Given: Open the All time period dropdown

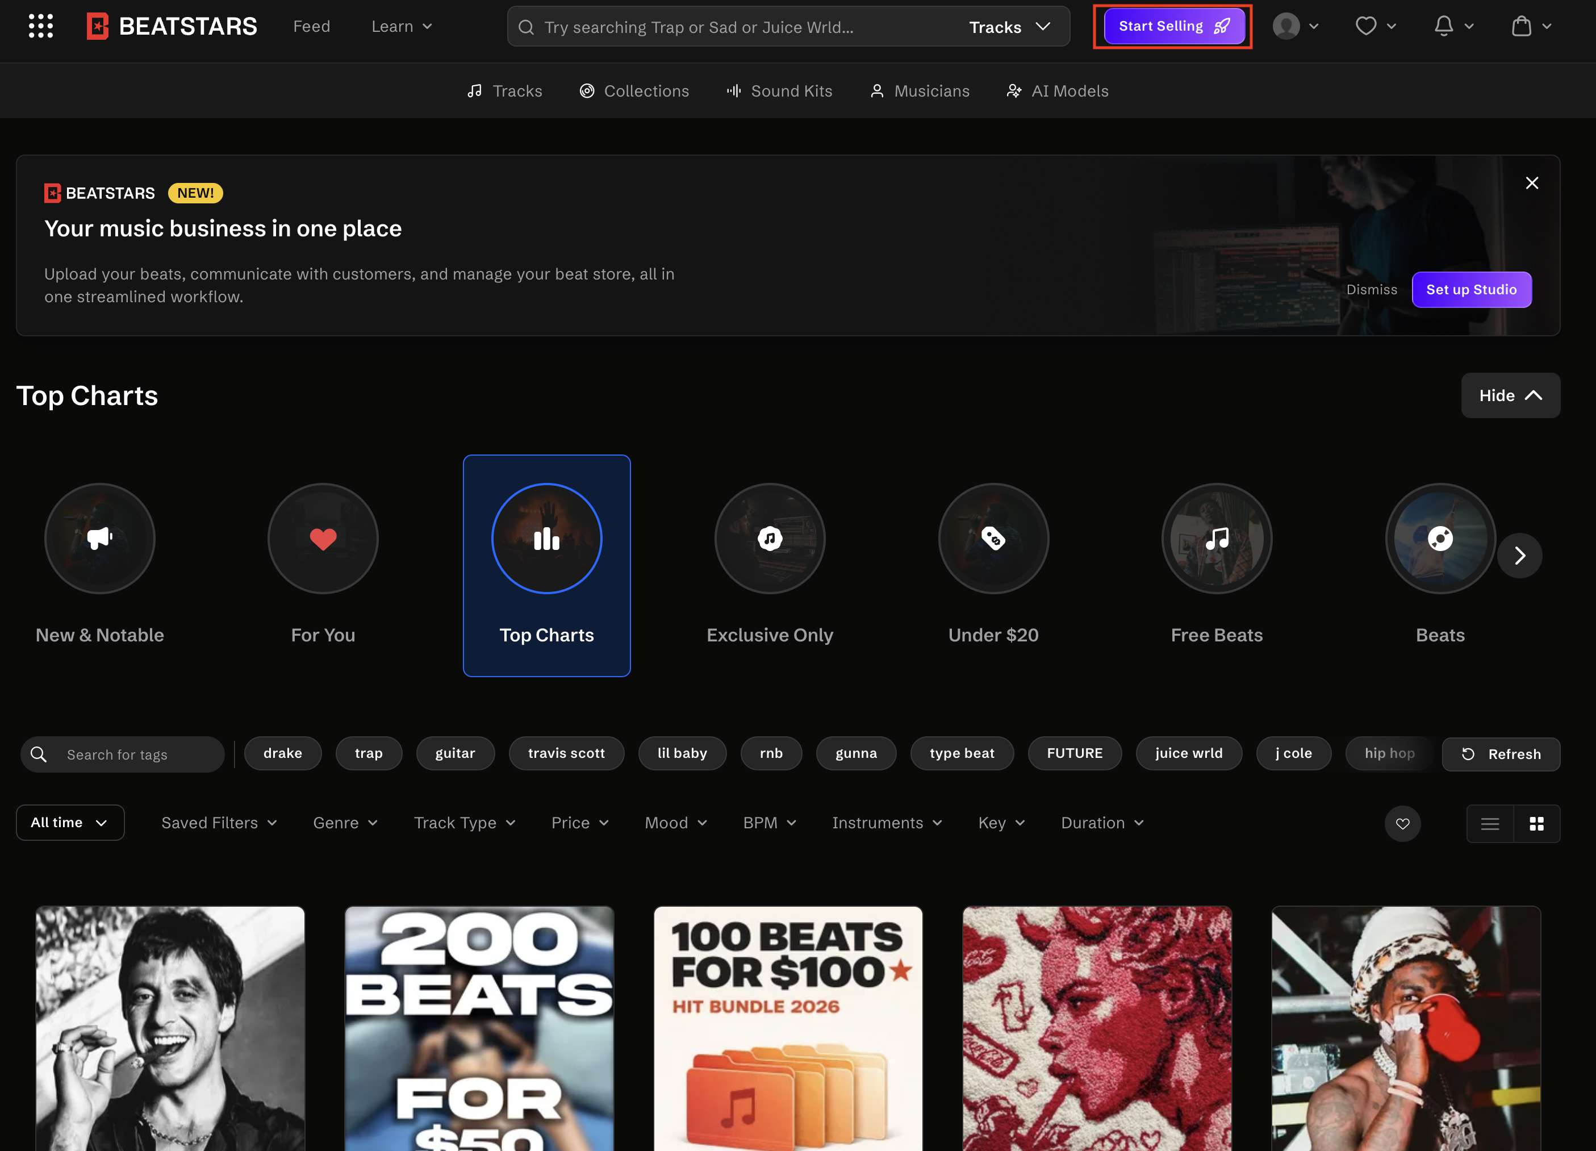Looking at the screenshot, I should 70,822.
